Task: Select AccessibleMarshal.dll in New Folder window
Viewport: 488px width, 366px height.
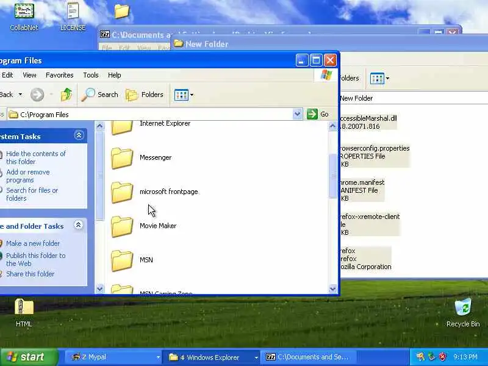Action: click(x=368, y=123)
